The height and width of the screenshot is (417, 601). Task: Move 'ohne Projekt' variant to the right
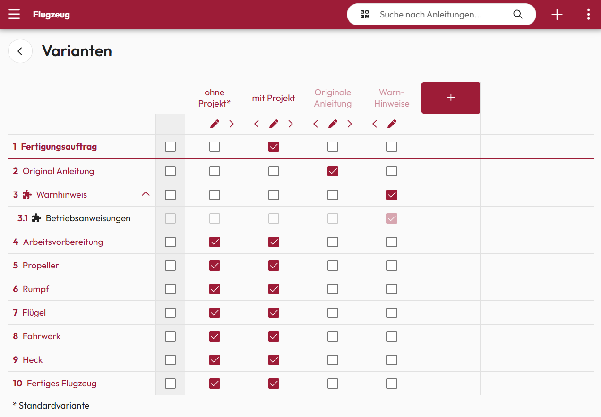coord(232,124)
